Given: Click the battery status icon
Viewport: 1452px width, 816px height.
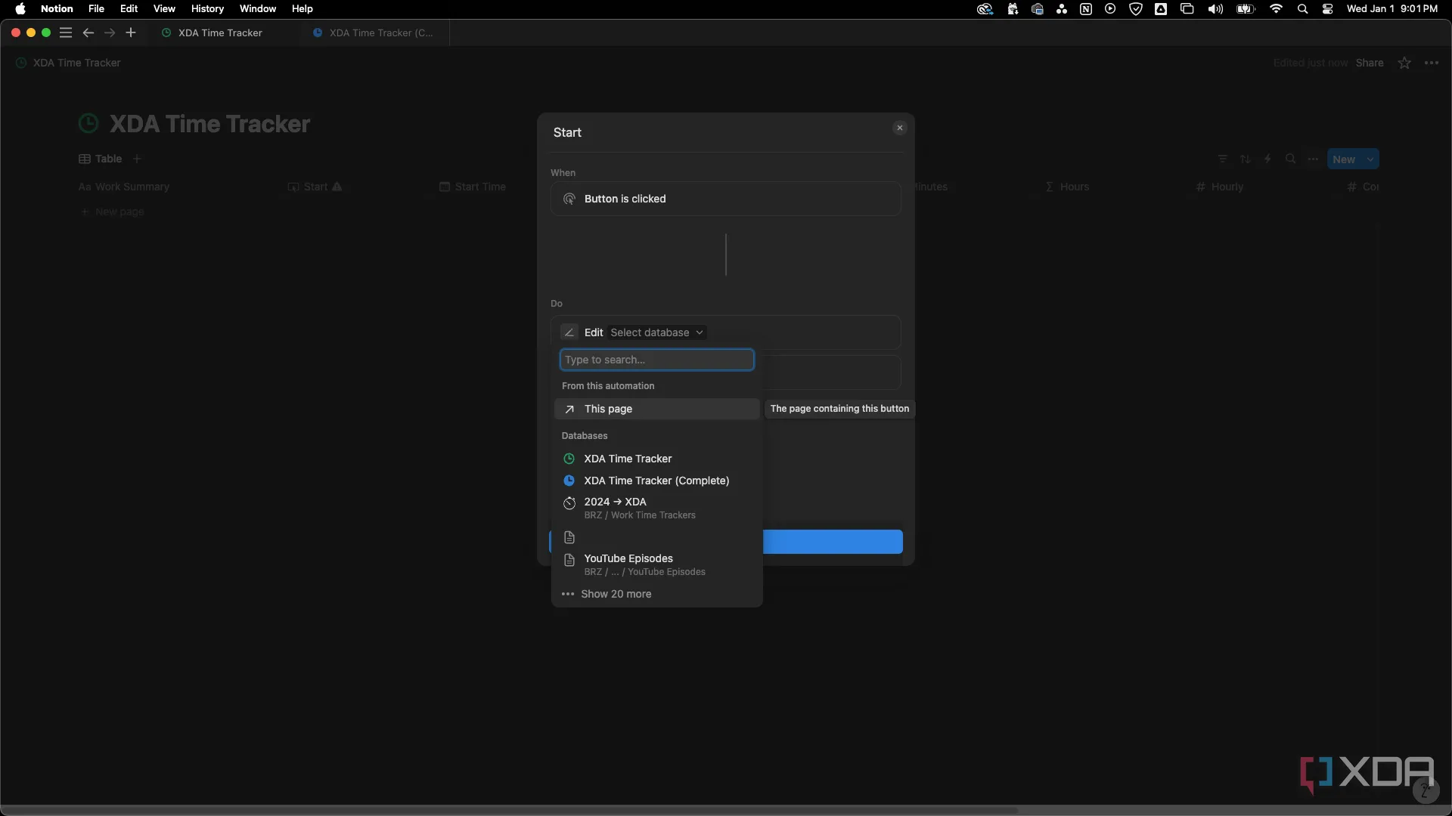Looking at the screenshot, I should (x=1246, y=9).
